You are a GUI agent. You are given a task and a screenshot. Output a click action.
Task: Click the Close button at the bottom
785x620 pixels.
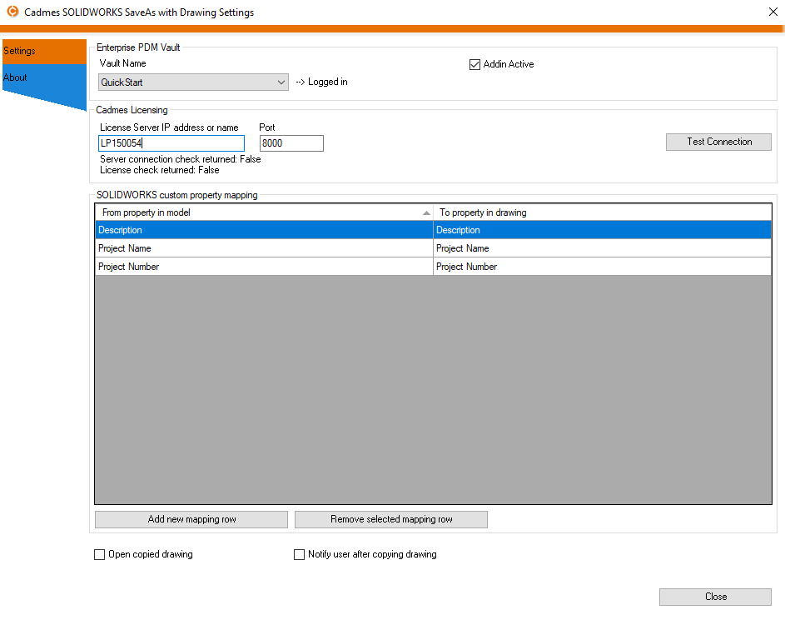click(x=715, y=597)
